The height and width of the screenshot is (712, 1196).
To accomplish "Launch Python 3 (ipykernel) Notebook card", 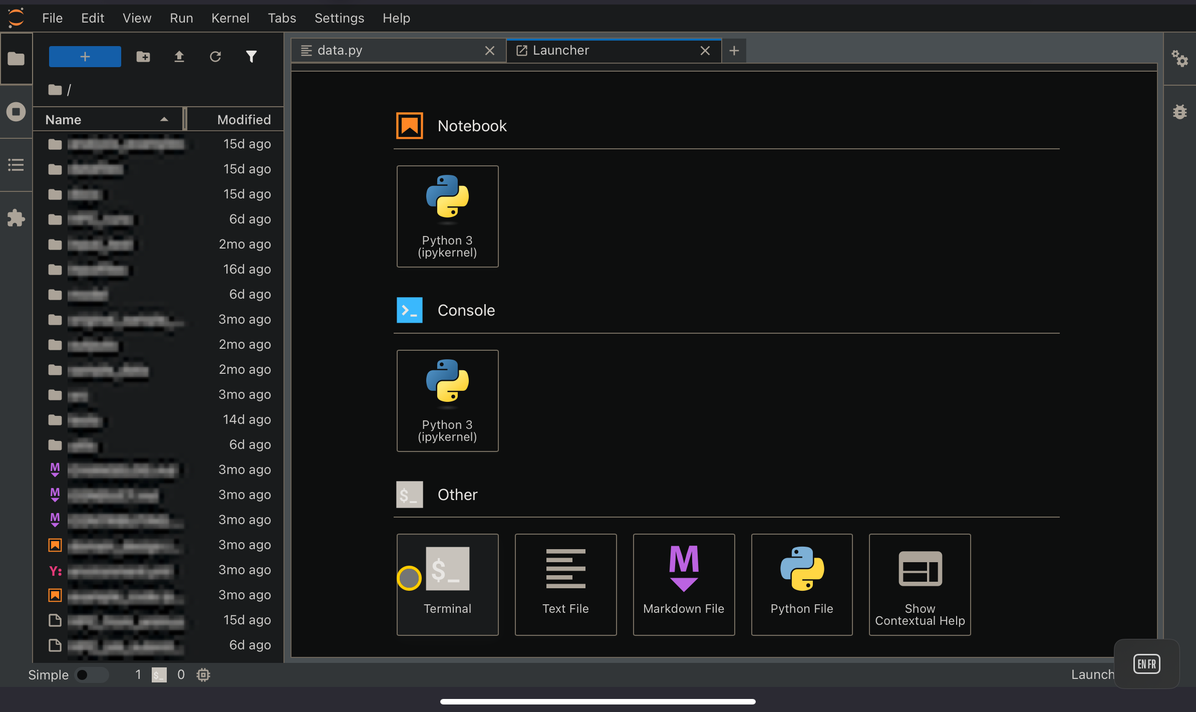I will click(447, 216).
